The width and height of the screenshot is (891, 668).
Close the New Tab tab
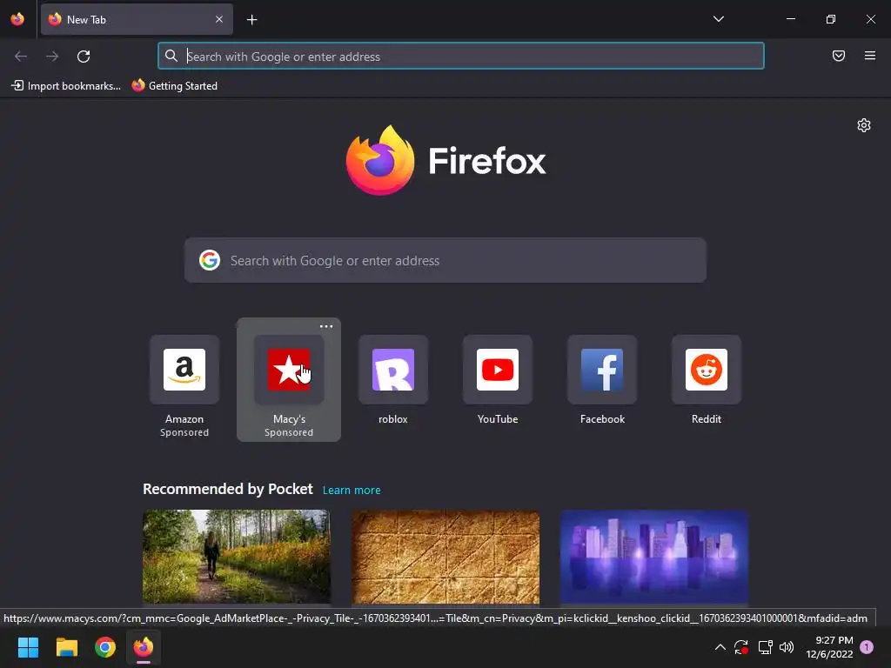(x=219, y=19)
